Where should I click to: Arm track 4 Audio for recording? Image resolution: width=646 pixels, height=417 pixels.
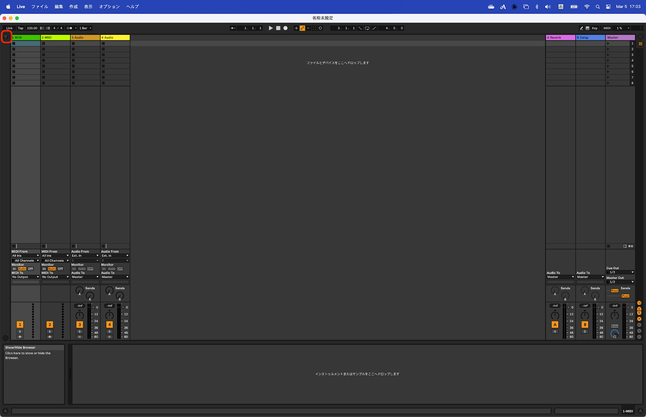click(x=109, y=337)
